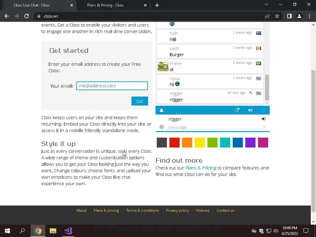Click the Go! button

tap(140, 101)
